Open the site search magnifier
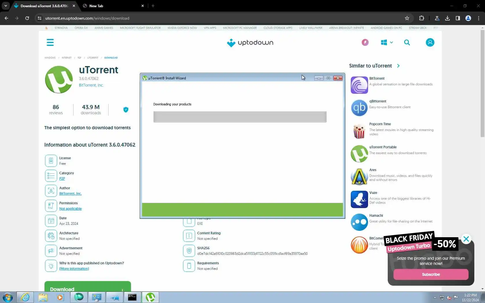Image resolution: width=485 pixels, height=303 pixels. point(407,42)
